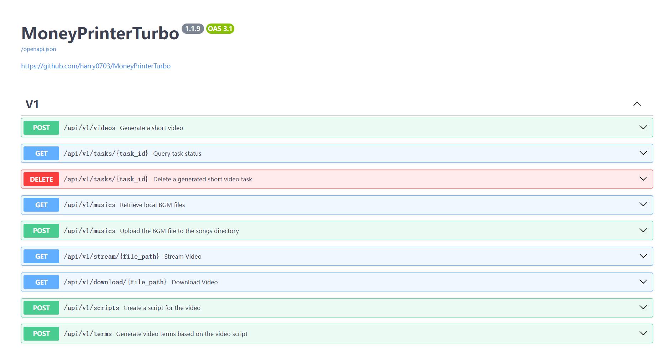Image resolution: width=672 pixels, height=352 pixels.
Task: Expand the Query task status chevron
Action: pos(643,153)
